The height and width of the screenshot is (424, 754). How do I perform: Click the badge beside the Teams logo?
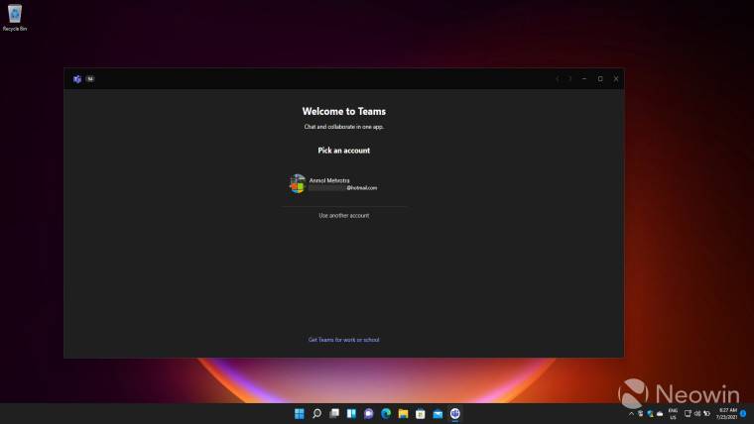pos(90,78)
